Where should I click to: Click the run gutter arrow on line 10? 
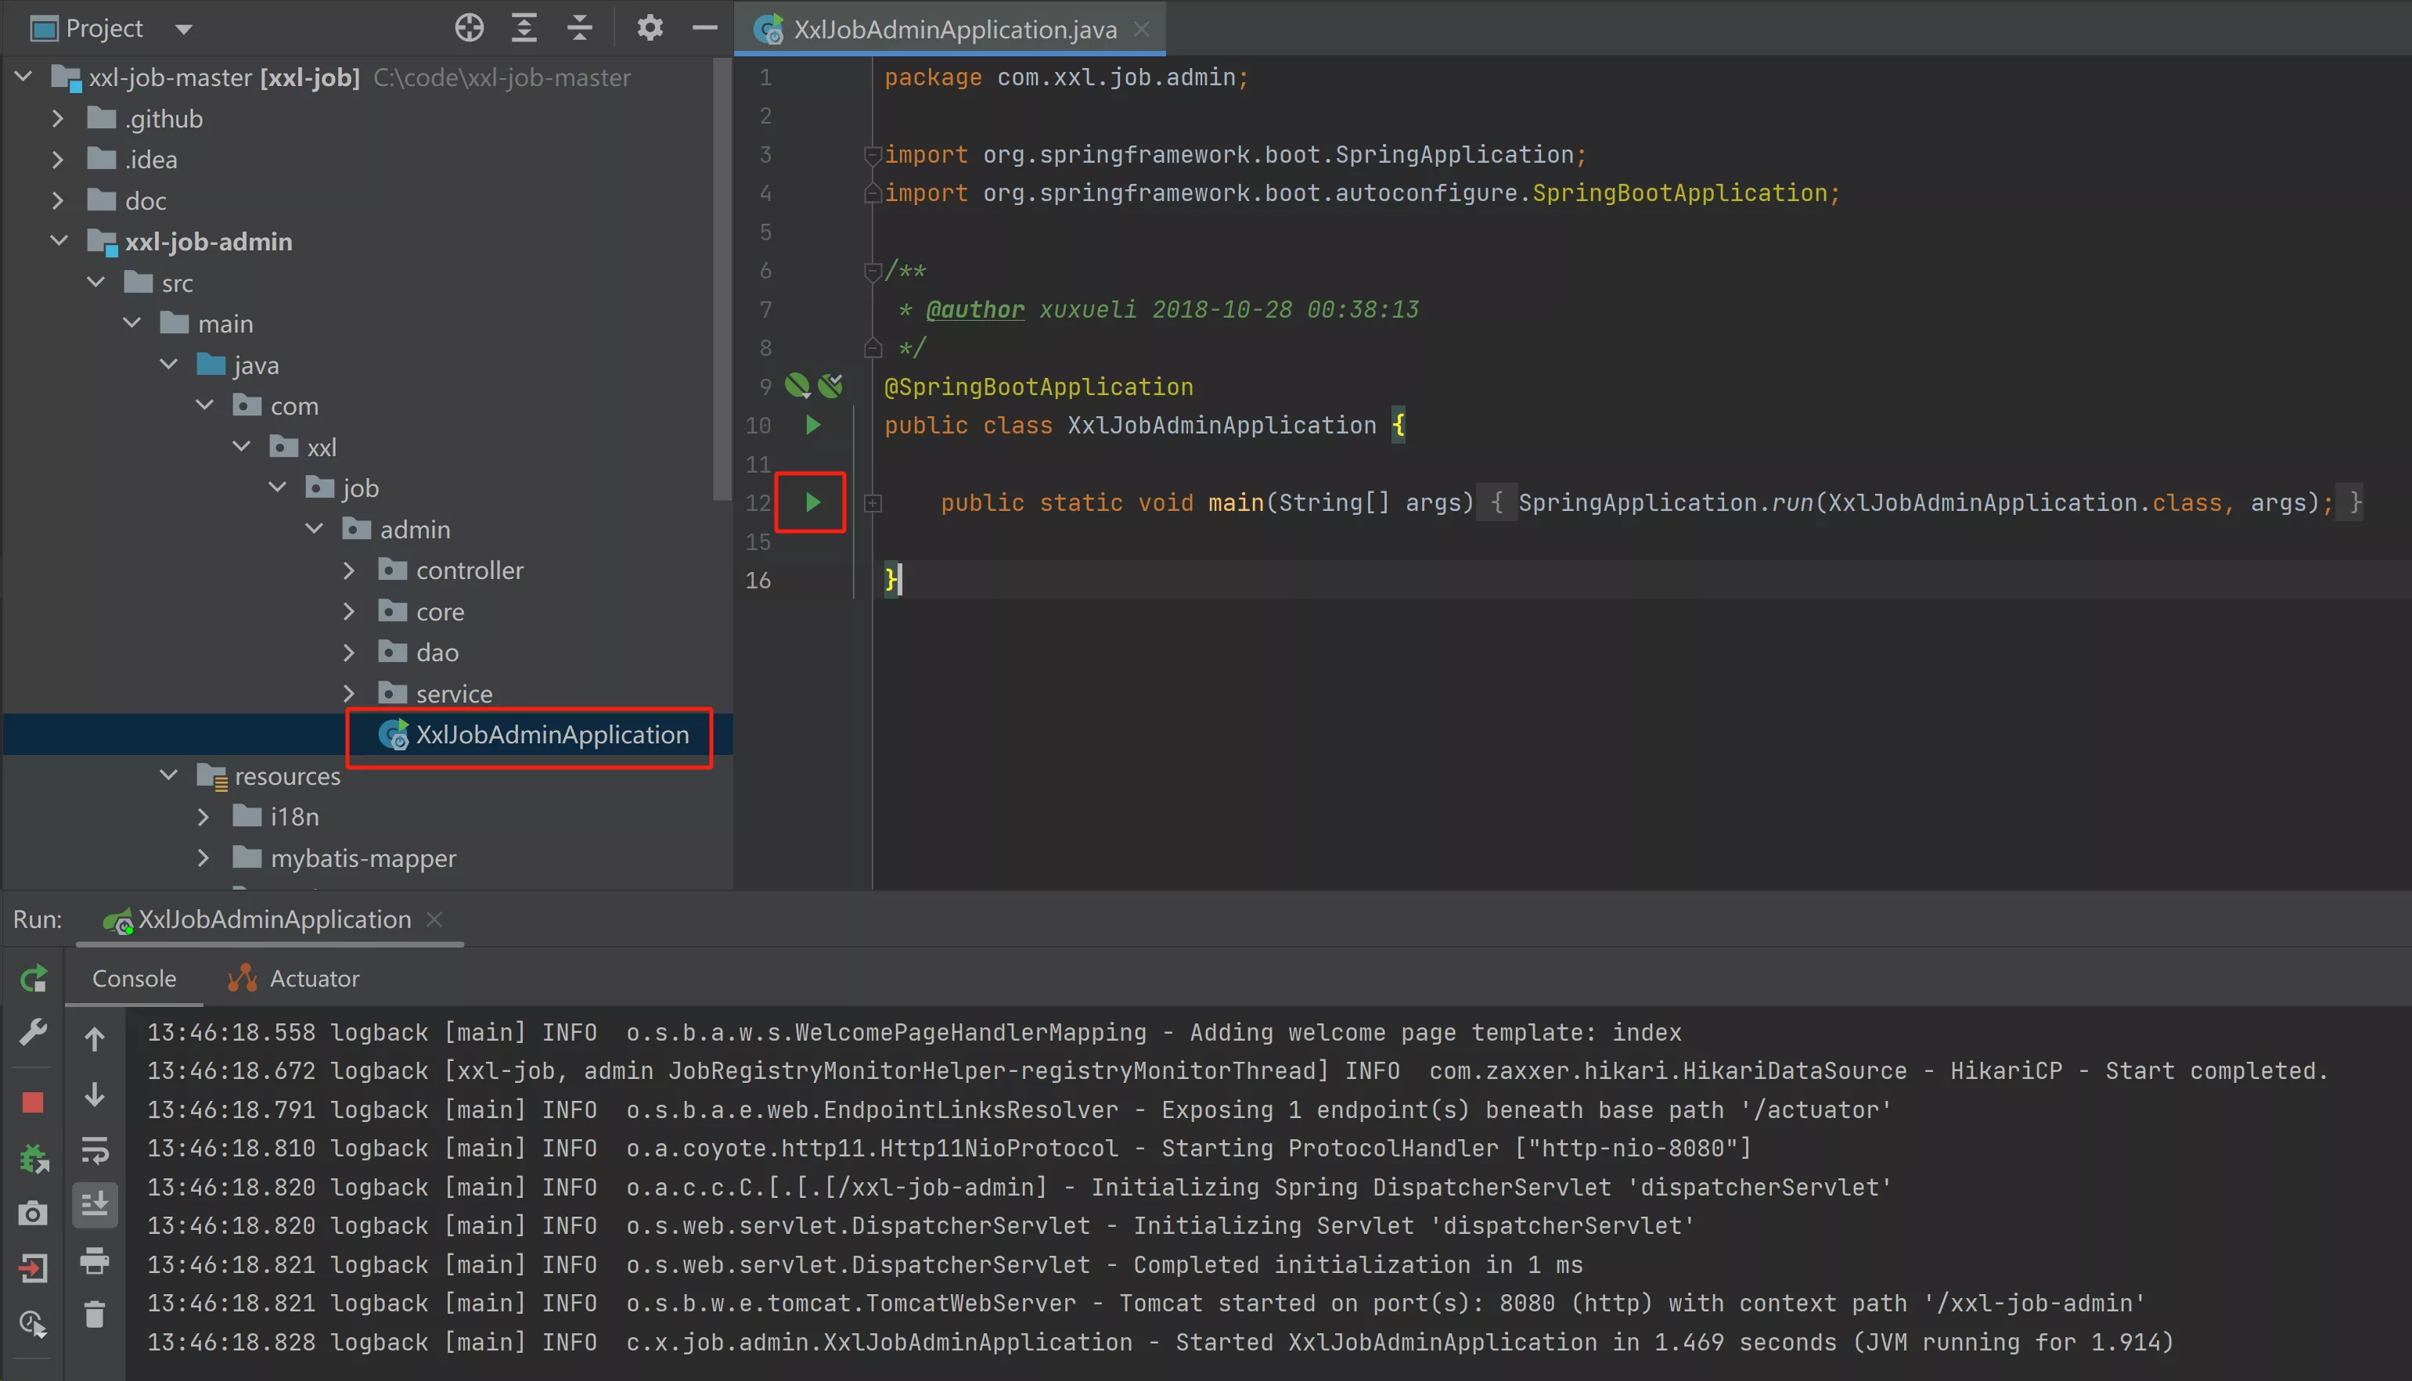point(813,425)
